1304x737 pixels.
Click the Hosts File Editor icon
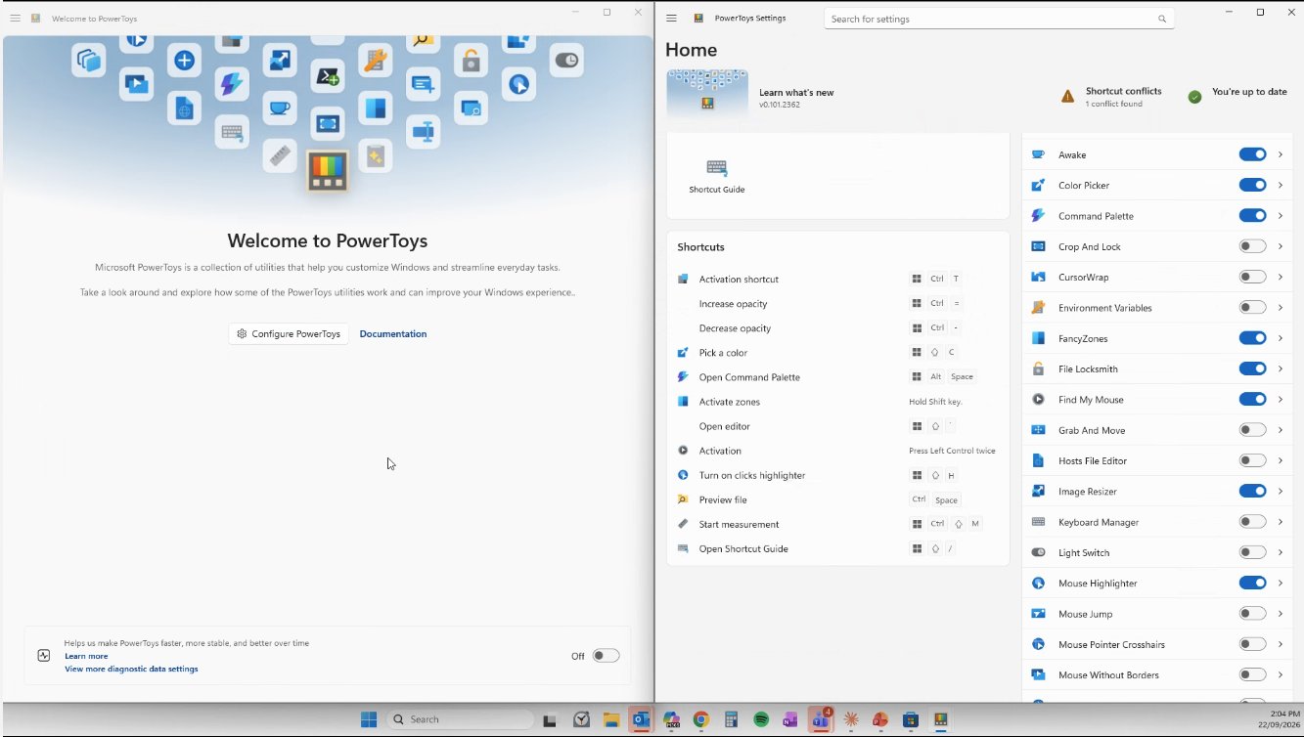pyautogui.click(x=1038, y=461)
